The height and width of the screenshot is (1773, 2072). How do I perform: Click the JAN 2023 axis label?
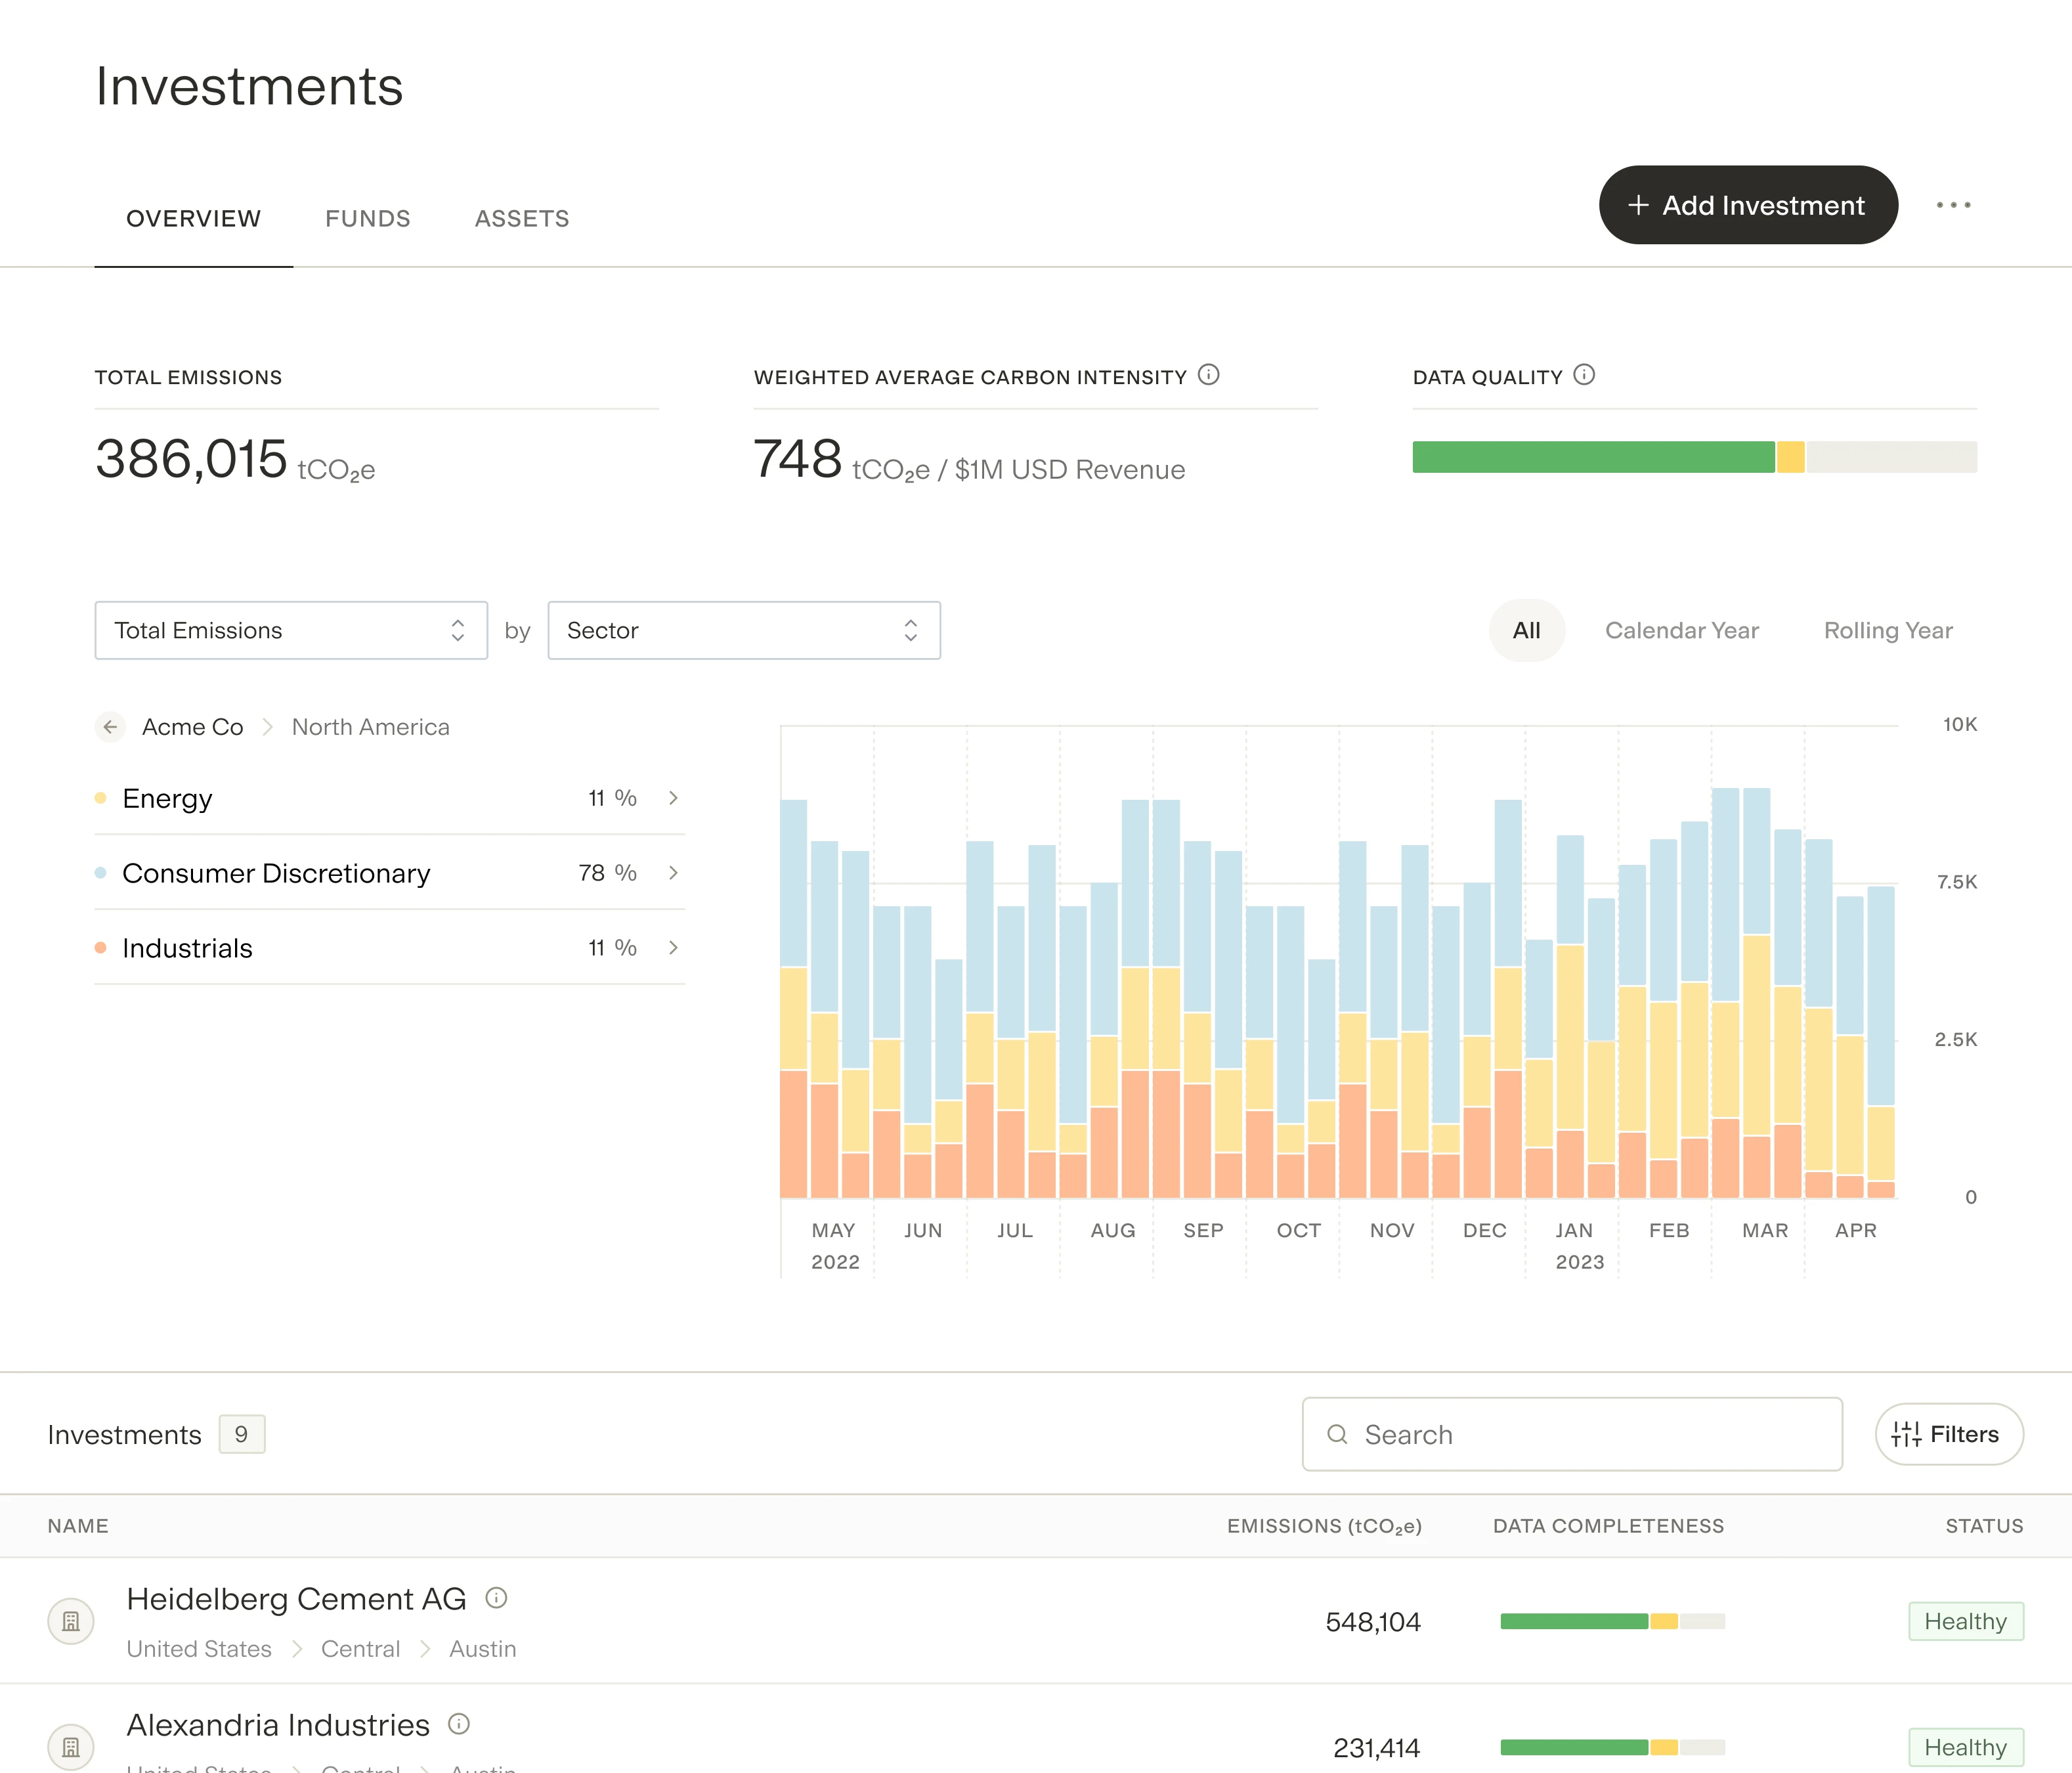(x=1579, y=1246)
